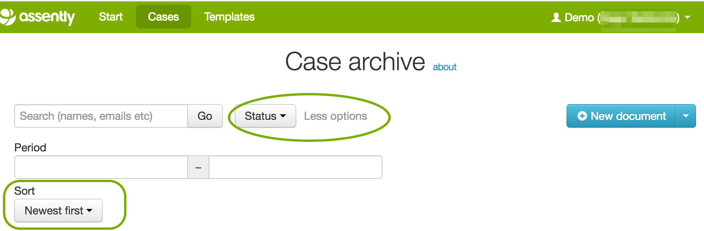Expand the Demo account menu caret
The height and width of the screenshot is (231, 704).
687,17
